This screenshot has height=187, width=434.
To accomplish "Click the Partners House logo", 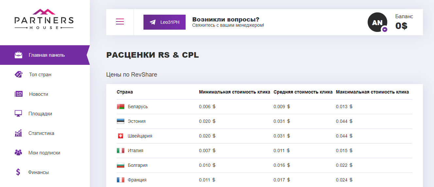I will (x=44, y=19).
